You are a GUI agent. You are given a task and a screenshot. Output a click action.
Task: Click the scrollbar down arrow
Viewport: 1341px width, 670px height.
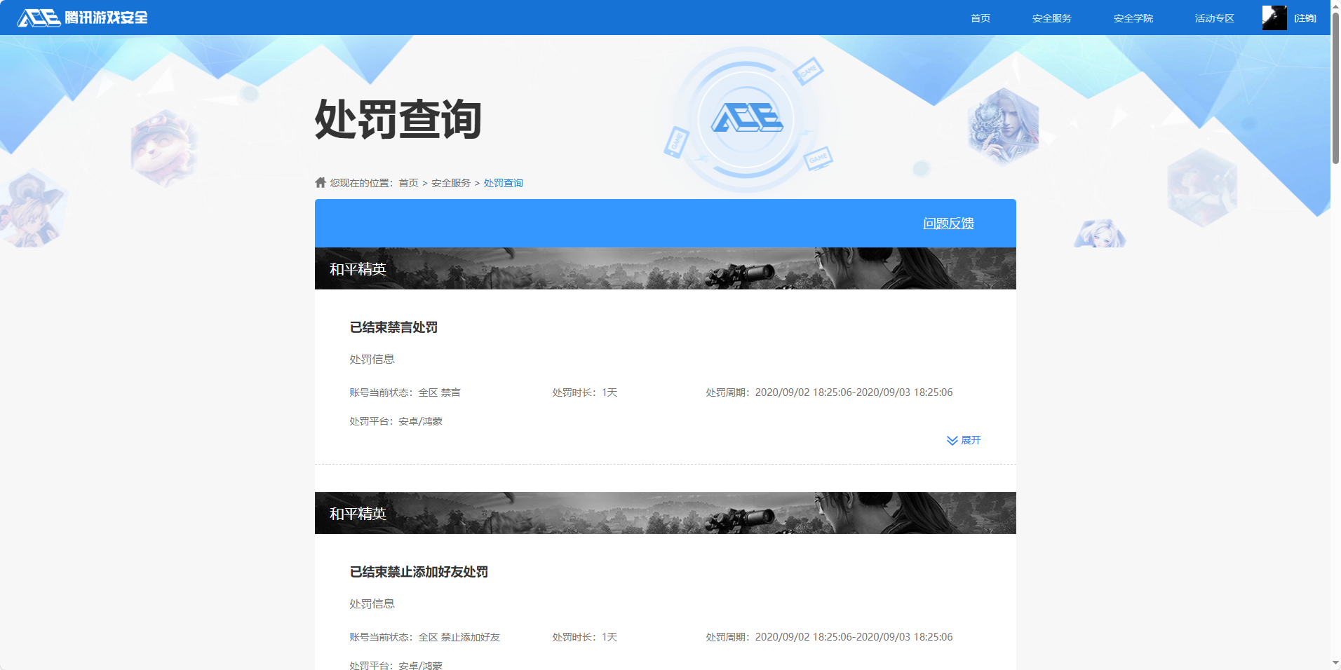pyautogui.click(x=1335, y=662)
